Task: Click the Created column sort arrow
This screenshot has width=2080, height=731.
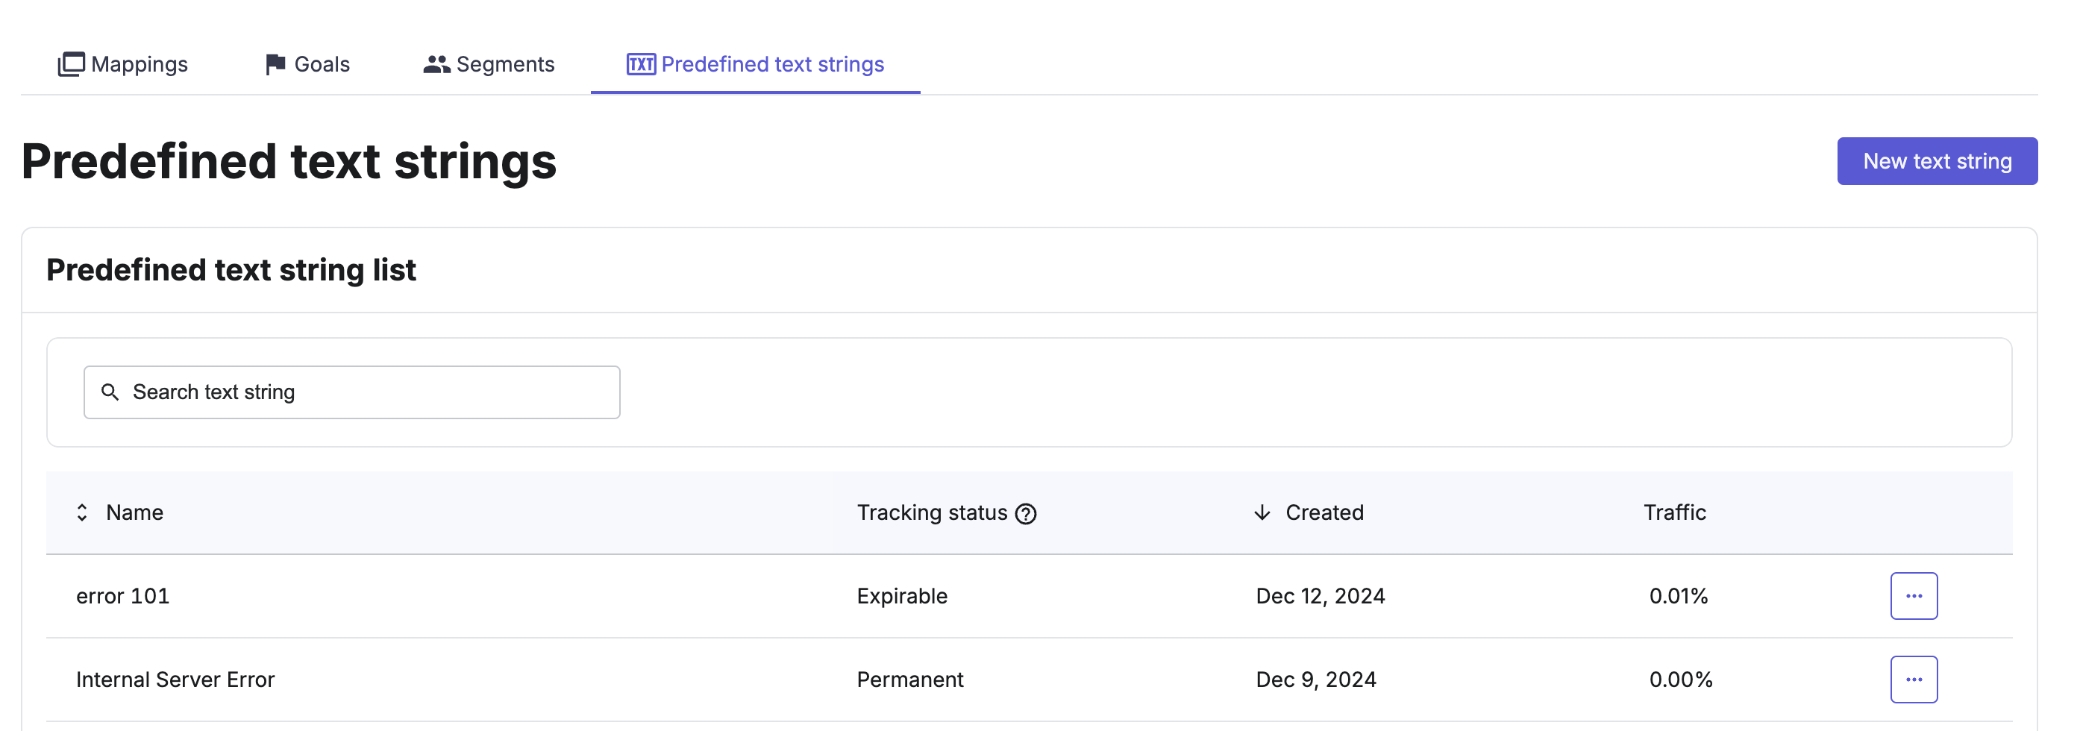Action: click(x=1262, y=512)
